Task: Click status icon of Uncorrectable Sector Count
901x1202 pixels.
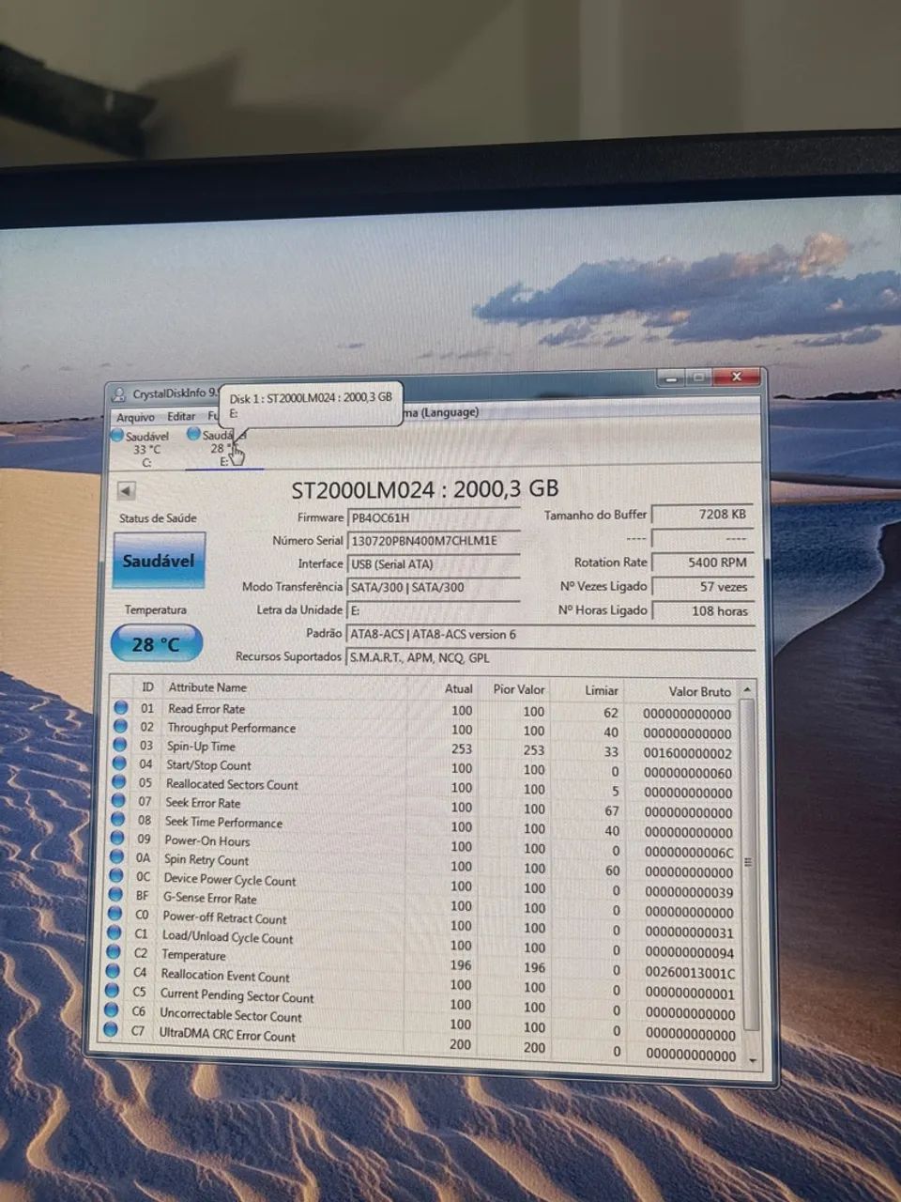Action: tap(112, 1010)
